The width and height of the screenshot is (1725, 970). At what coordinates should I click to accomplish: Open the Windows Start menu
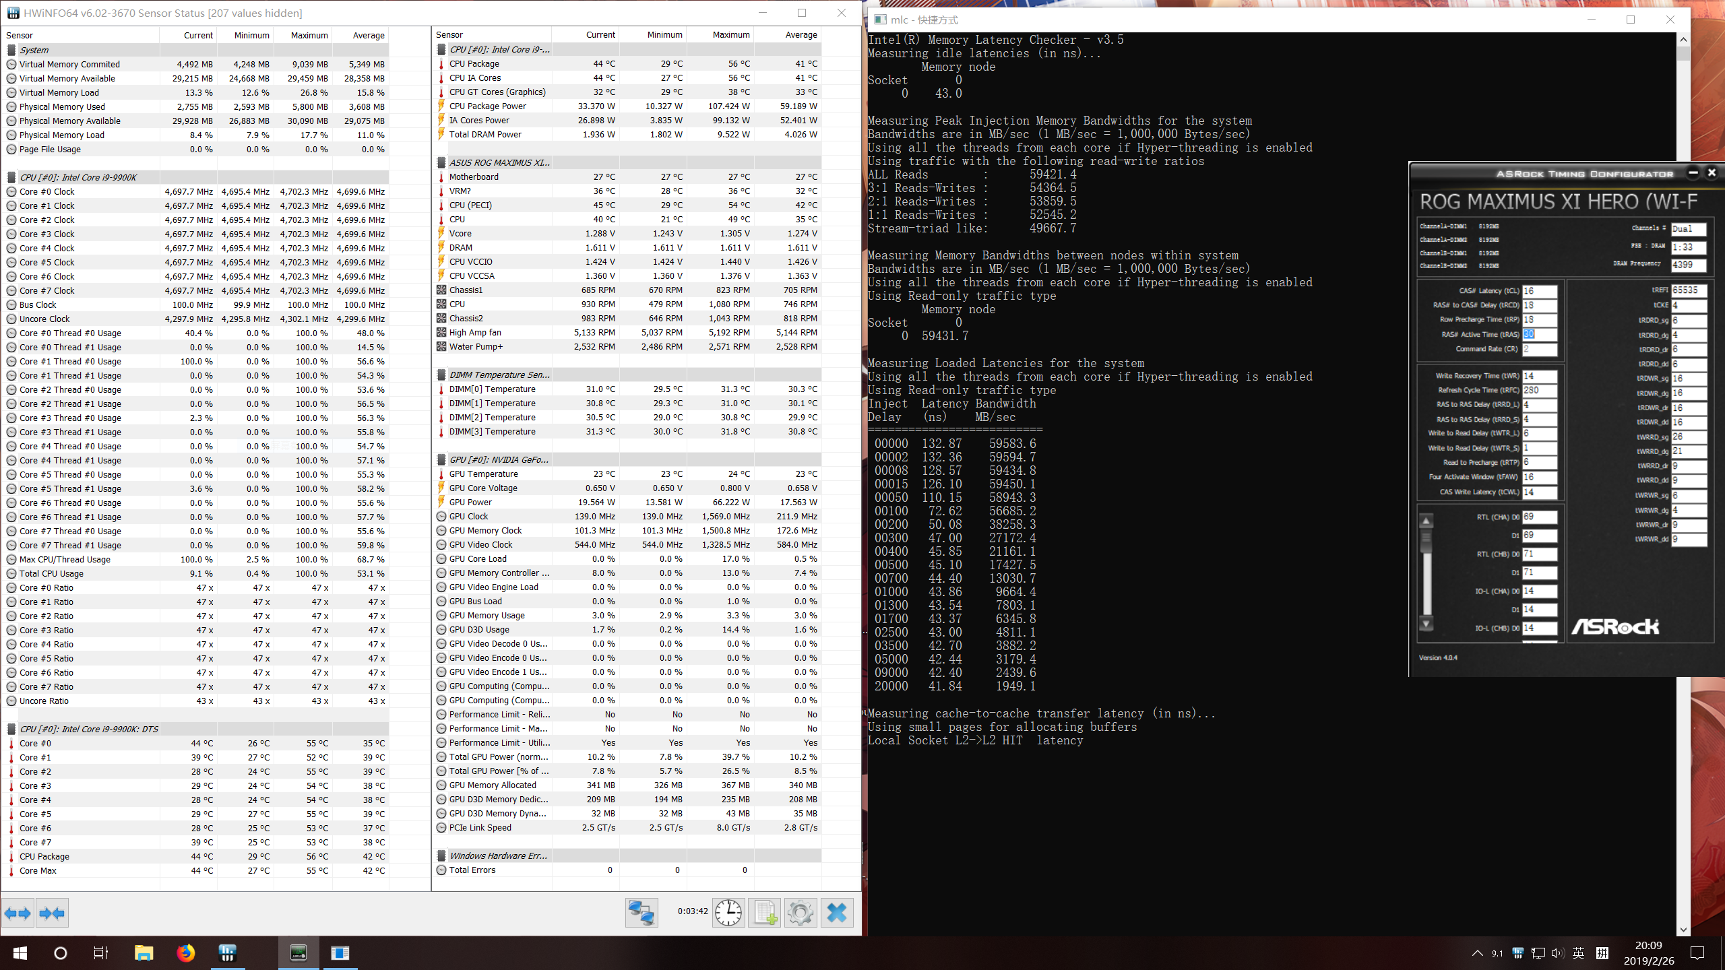20,953
